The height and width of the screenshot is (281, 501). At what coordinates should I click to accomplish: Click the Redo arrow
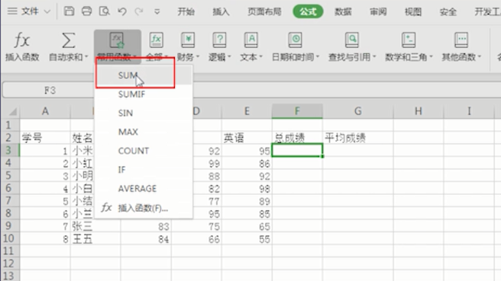tap(139, 11)
